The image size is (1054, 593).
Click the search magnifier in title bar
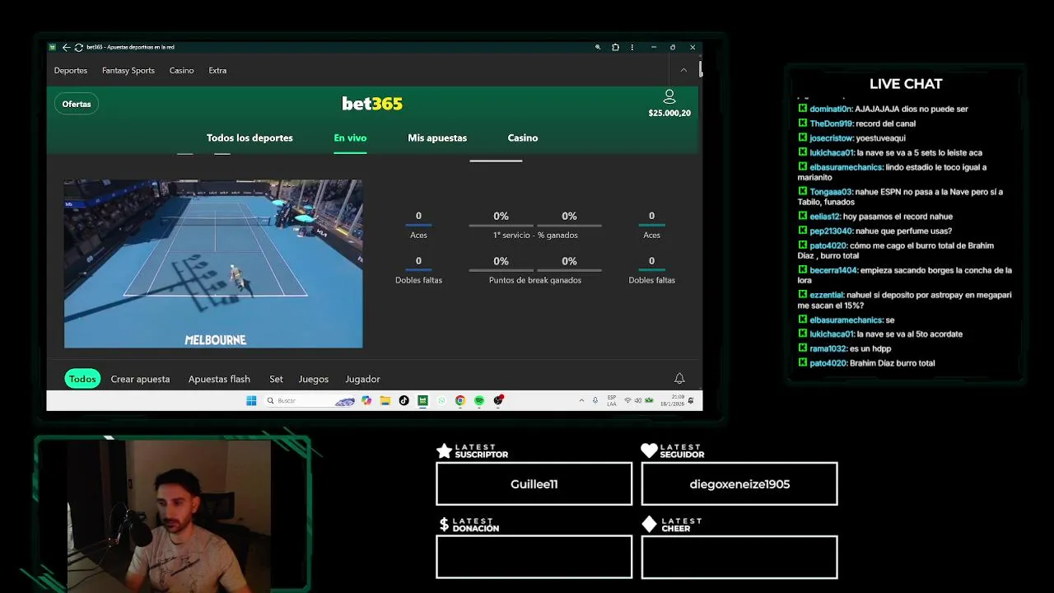coord(598,47)
